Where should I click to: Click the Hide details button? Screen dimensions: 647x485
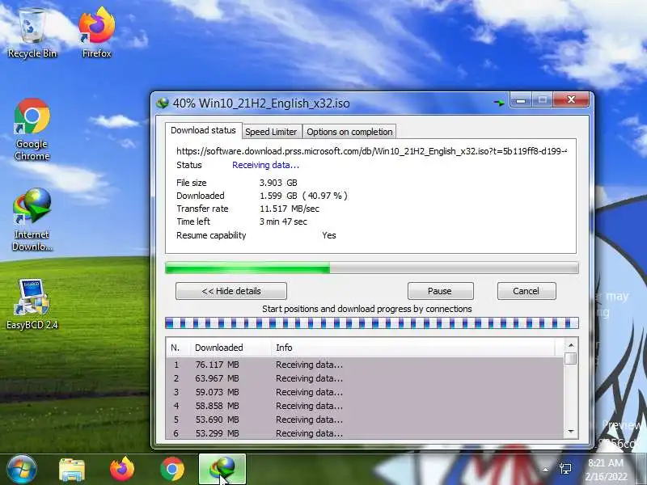click(x=231, y=291)
